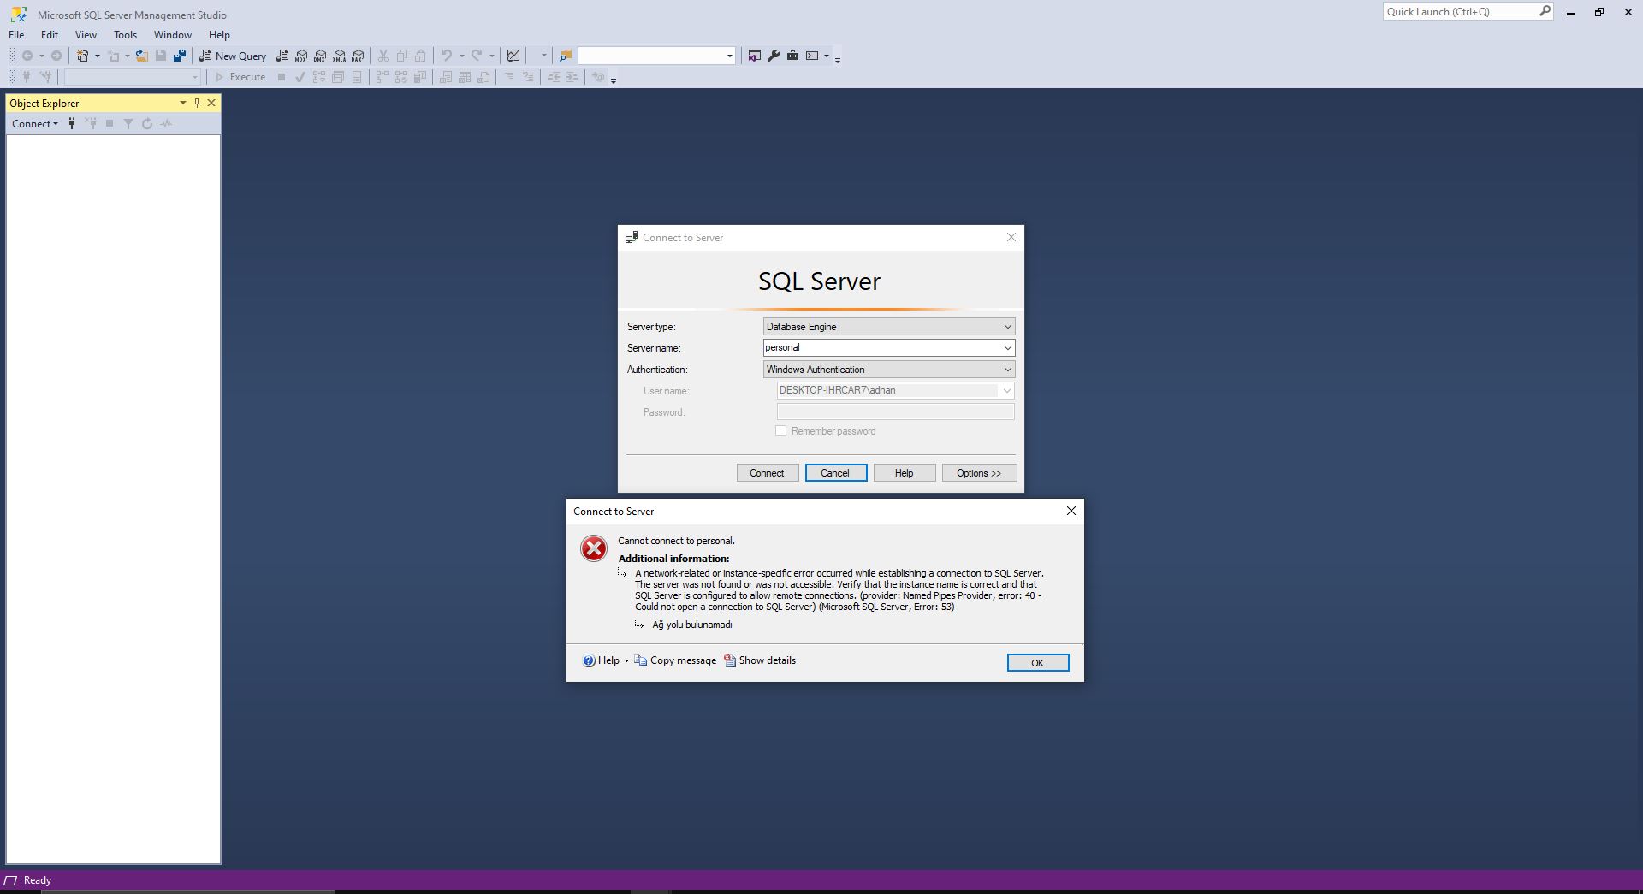This screenshot has width=1643, height=894.
Task: Expand the Server name dropdown arrow
Action: coord(1007,348)
